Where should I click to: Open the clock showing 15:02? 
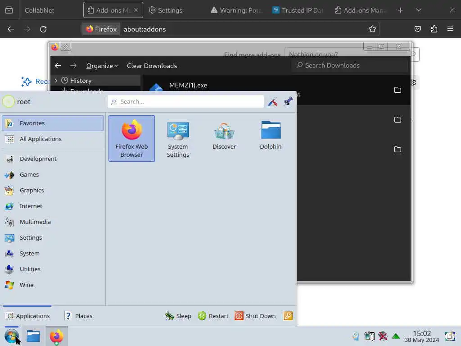click(421, 336)
